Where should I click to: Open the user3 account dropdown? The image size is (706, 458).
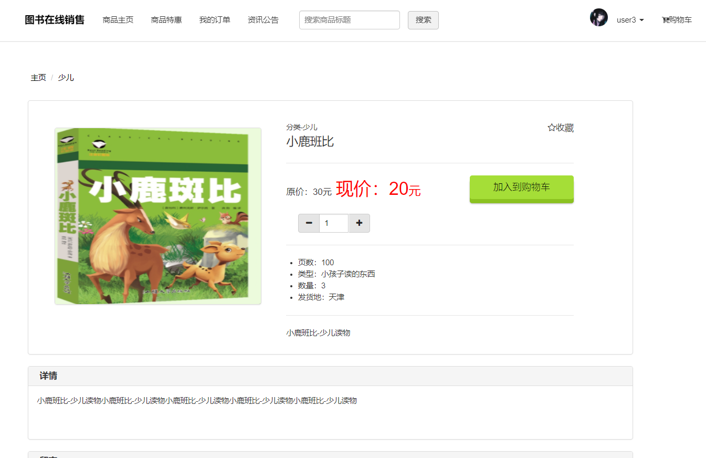[x=630, y=20]
